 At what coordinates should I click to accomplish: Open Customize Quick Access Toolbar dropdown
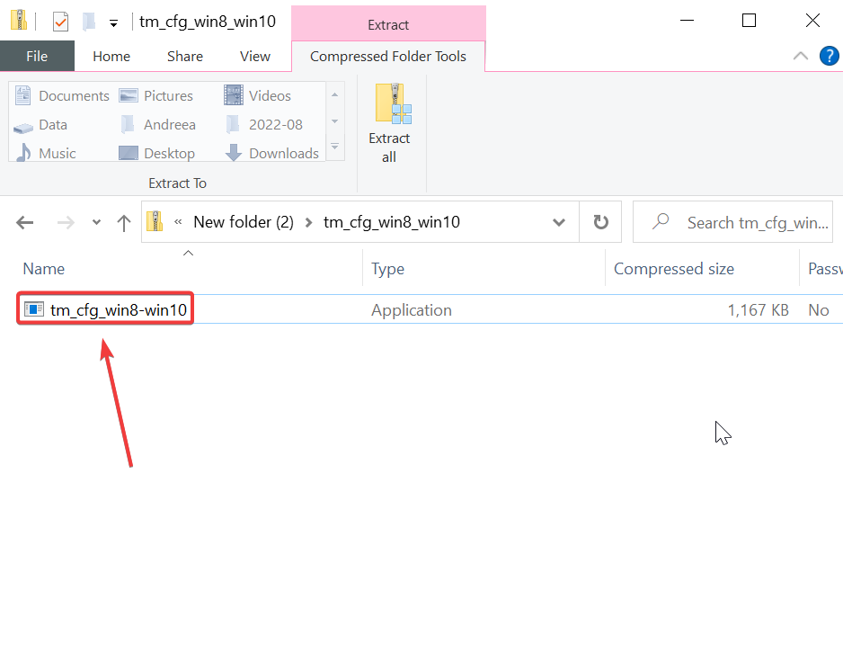(113, 23)
